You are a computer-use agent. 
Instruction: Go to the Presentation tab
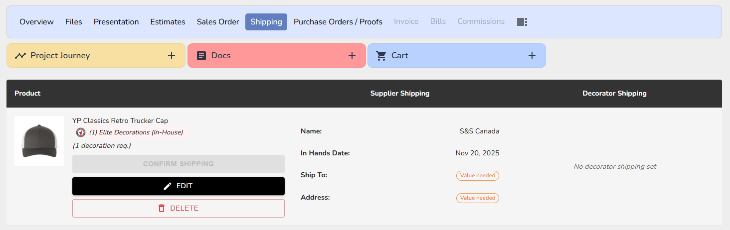coord(116,22)
